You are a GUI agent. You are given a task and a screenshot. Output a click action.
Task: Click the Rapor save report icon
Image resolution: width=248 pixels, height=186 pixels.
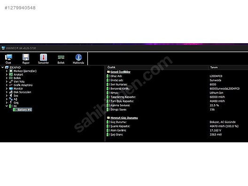pos(26,57)
